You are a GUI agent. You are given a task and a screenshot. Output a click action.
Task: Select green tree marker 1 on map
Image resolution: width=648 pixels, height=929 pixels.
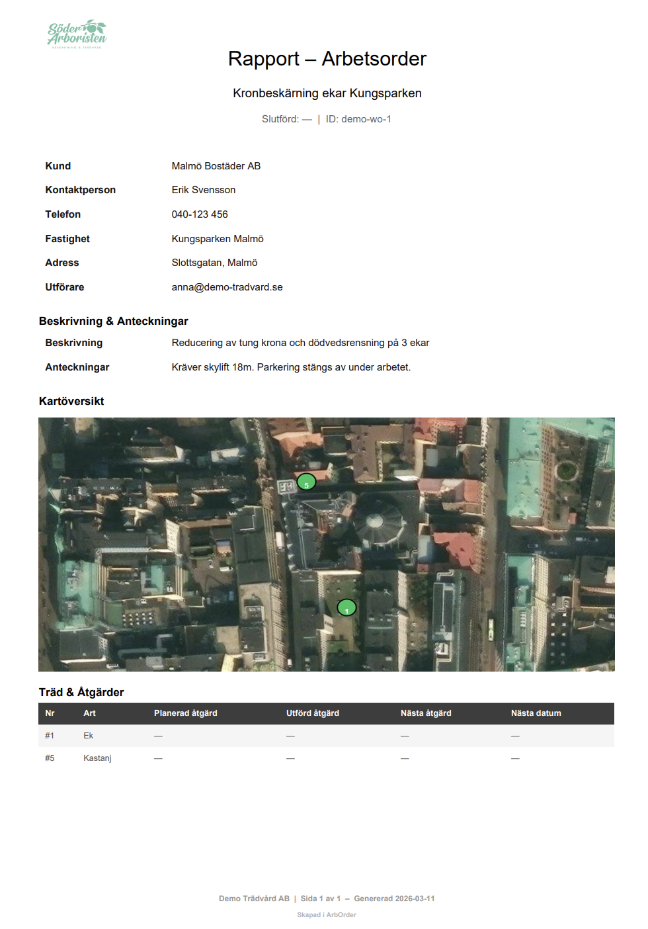coord(346,607)
